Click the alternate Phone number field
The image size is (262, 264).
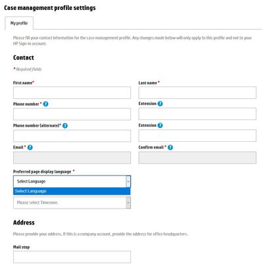(x=72, y=136)
